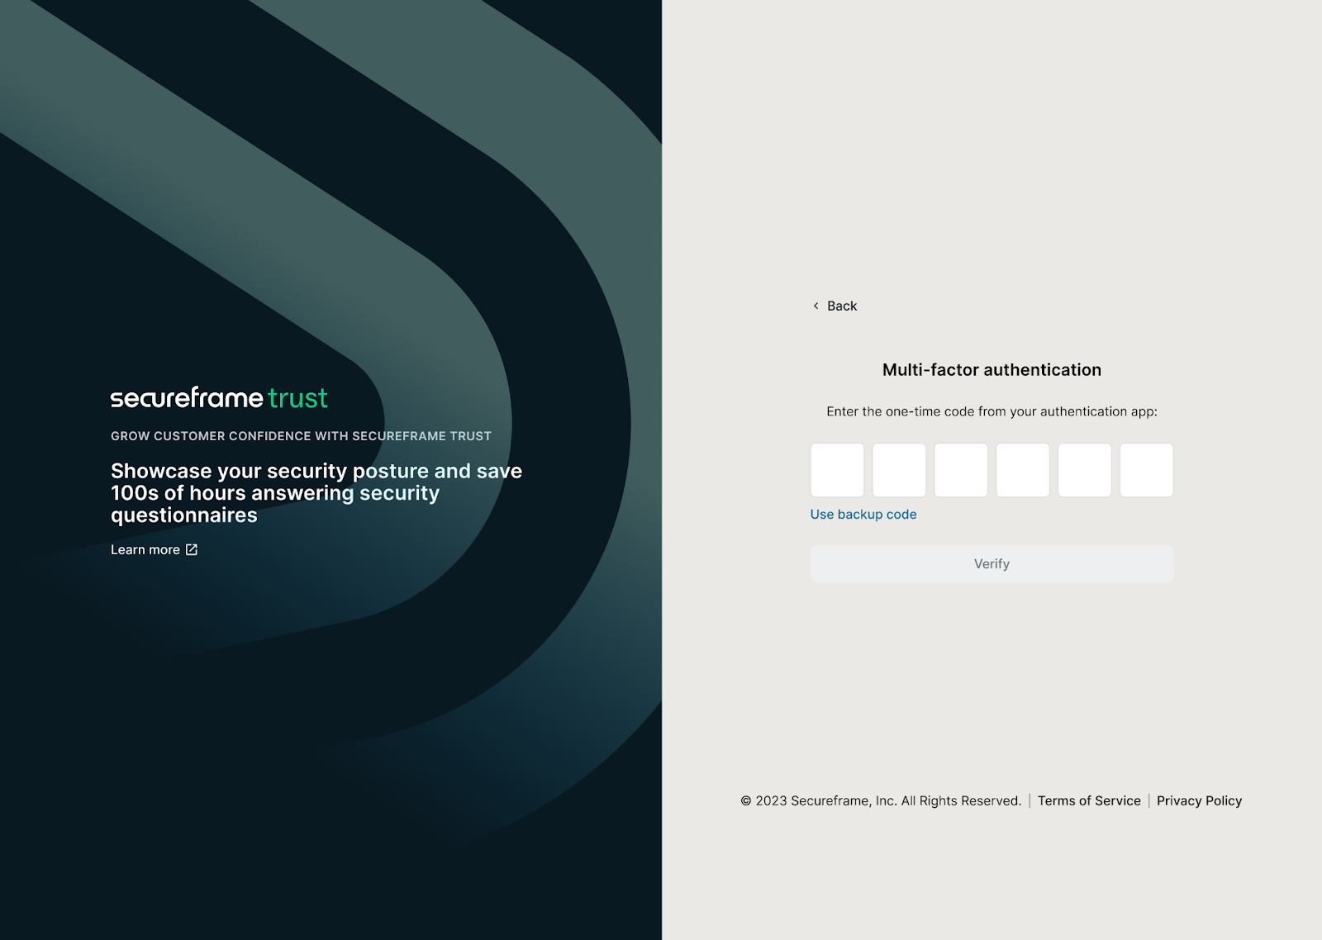The width and height of the screenshot is (1322, 940).
Task: Open the Learn more link
Action: (x=155, y=549)
